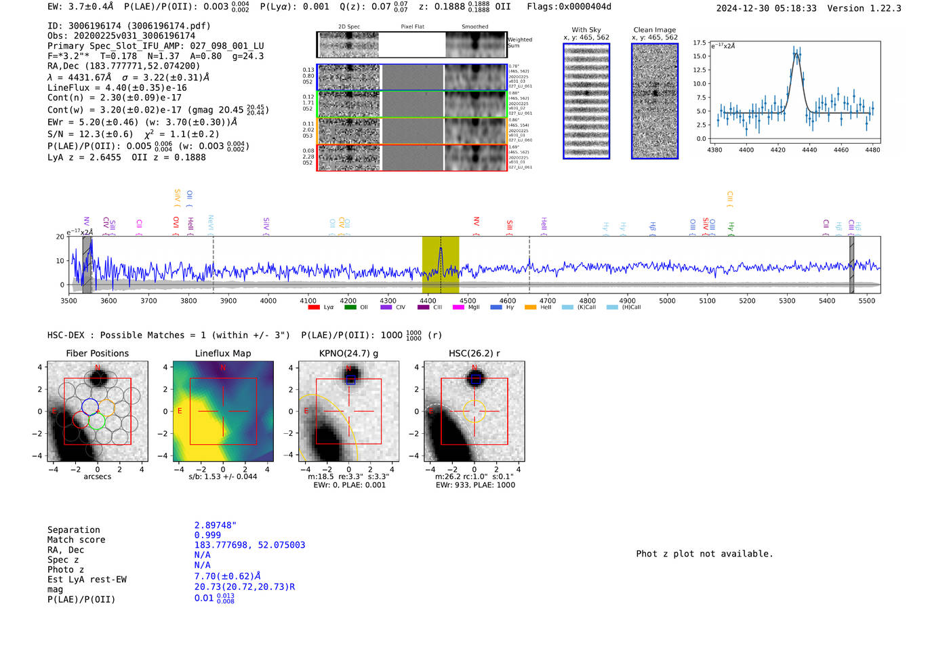Click the gray hatched band near 3550 Å
The width and height of the screenshot is (949, 646).
pos(87,264)
